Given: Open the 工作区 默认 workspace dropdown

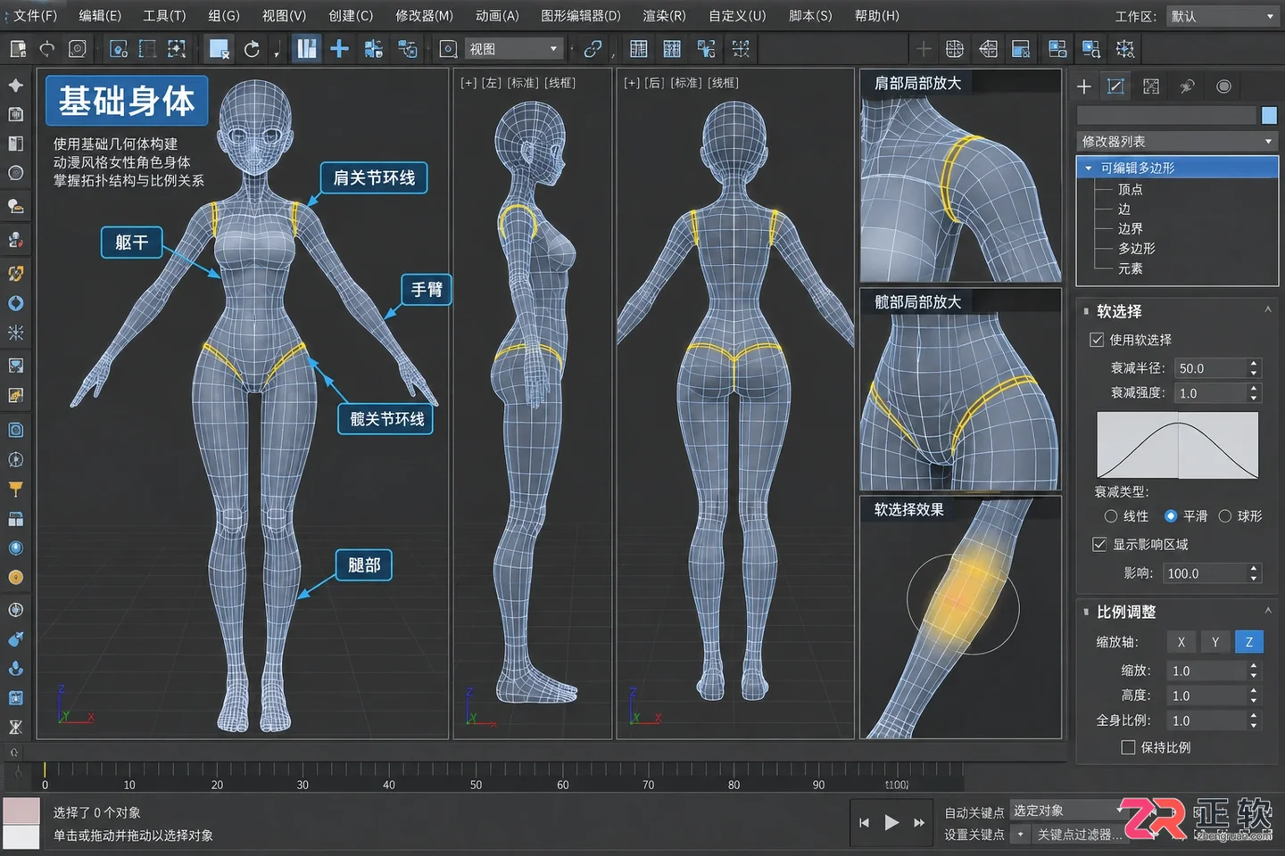Looking at the screenshot, I should click(x=1222, y=16).
